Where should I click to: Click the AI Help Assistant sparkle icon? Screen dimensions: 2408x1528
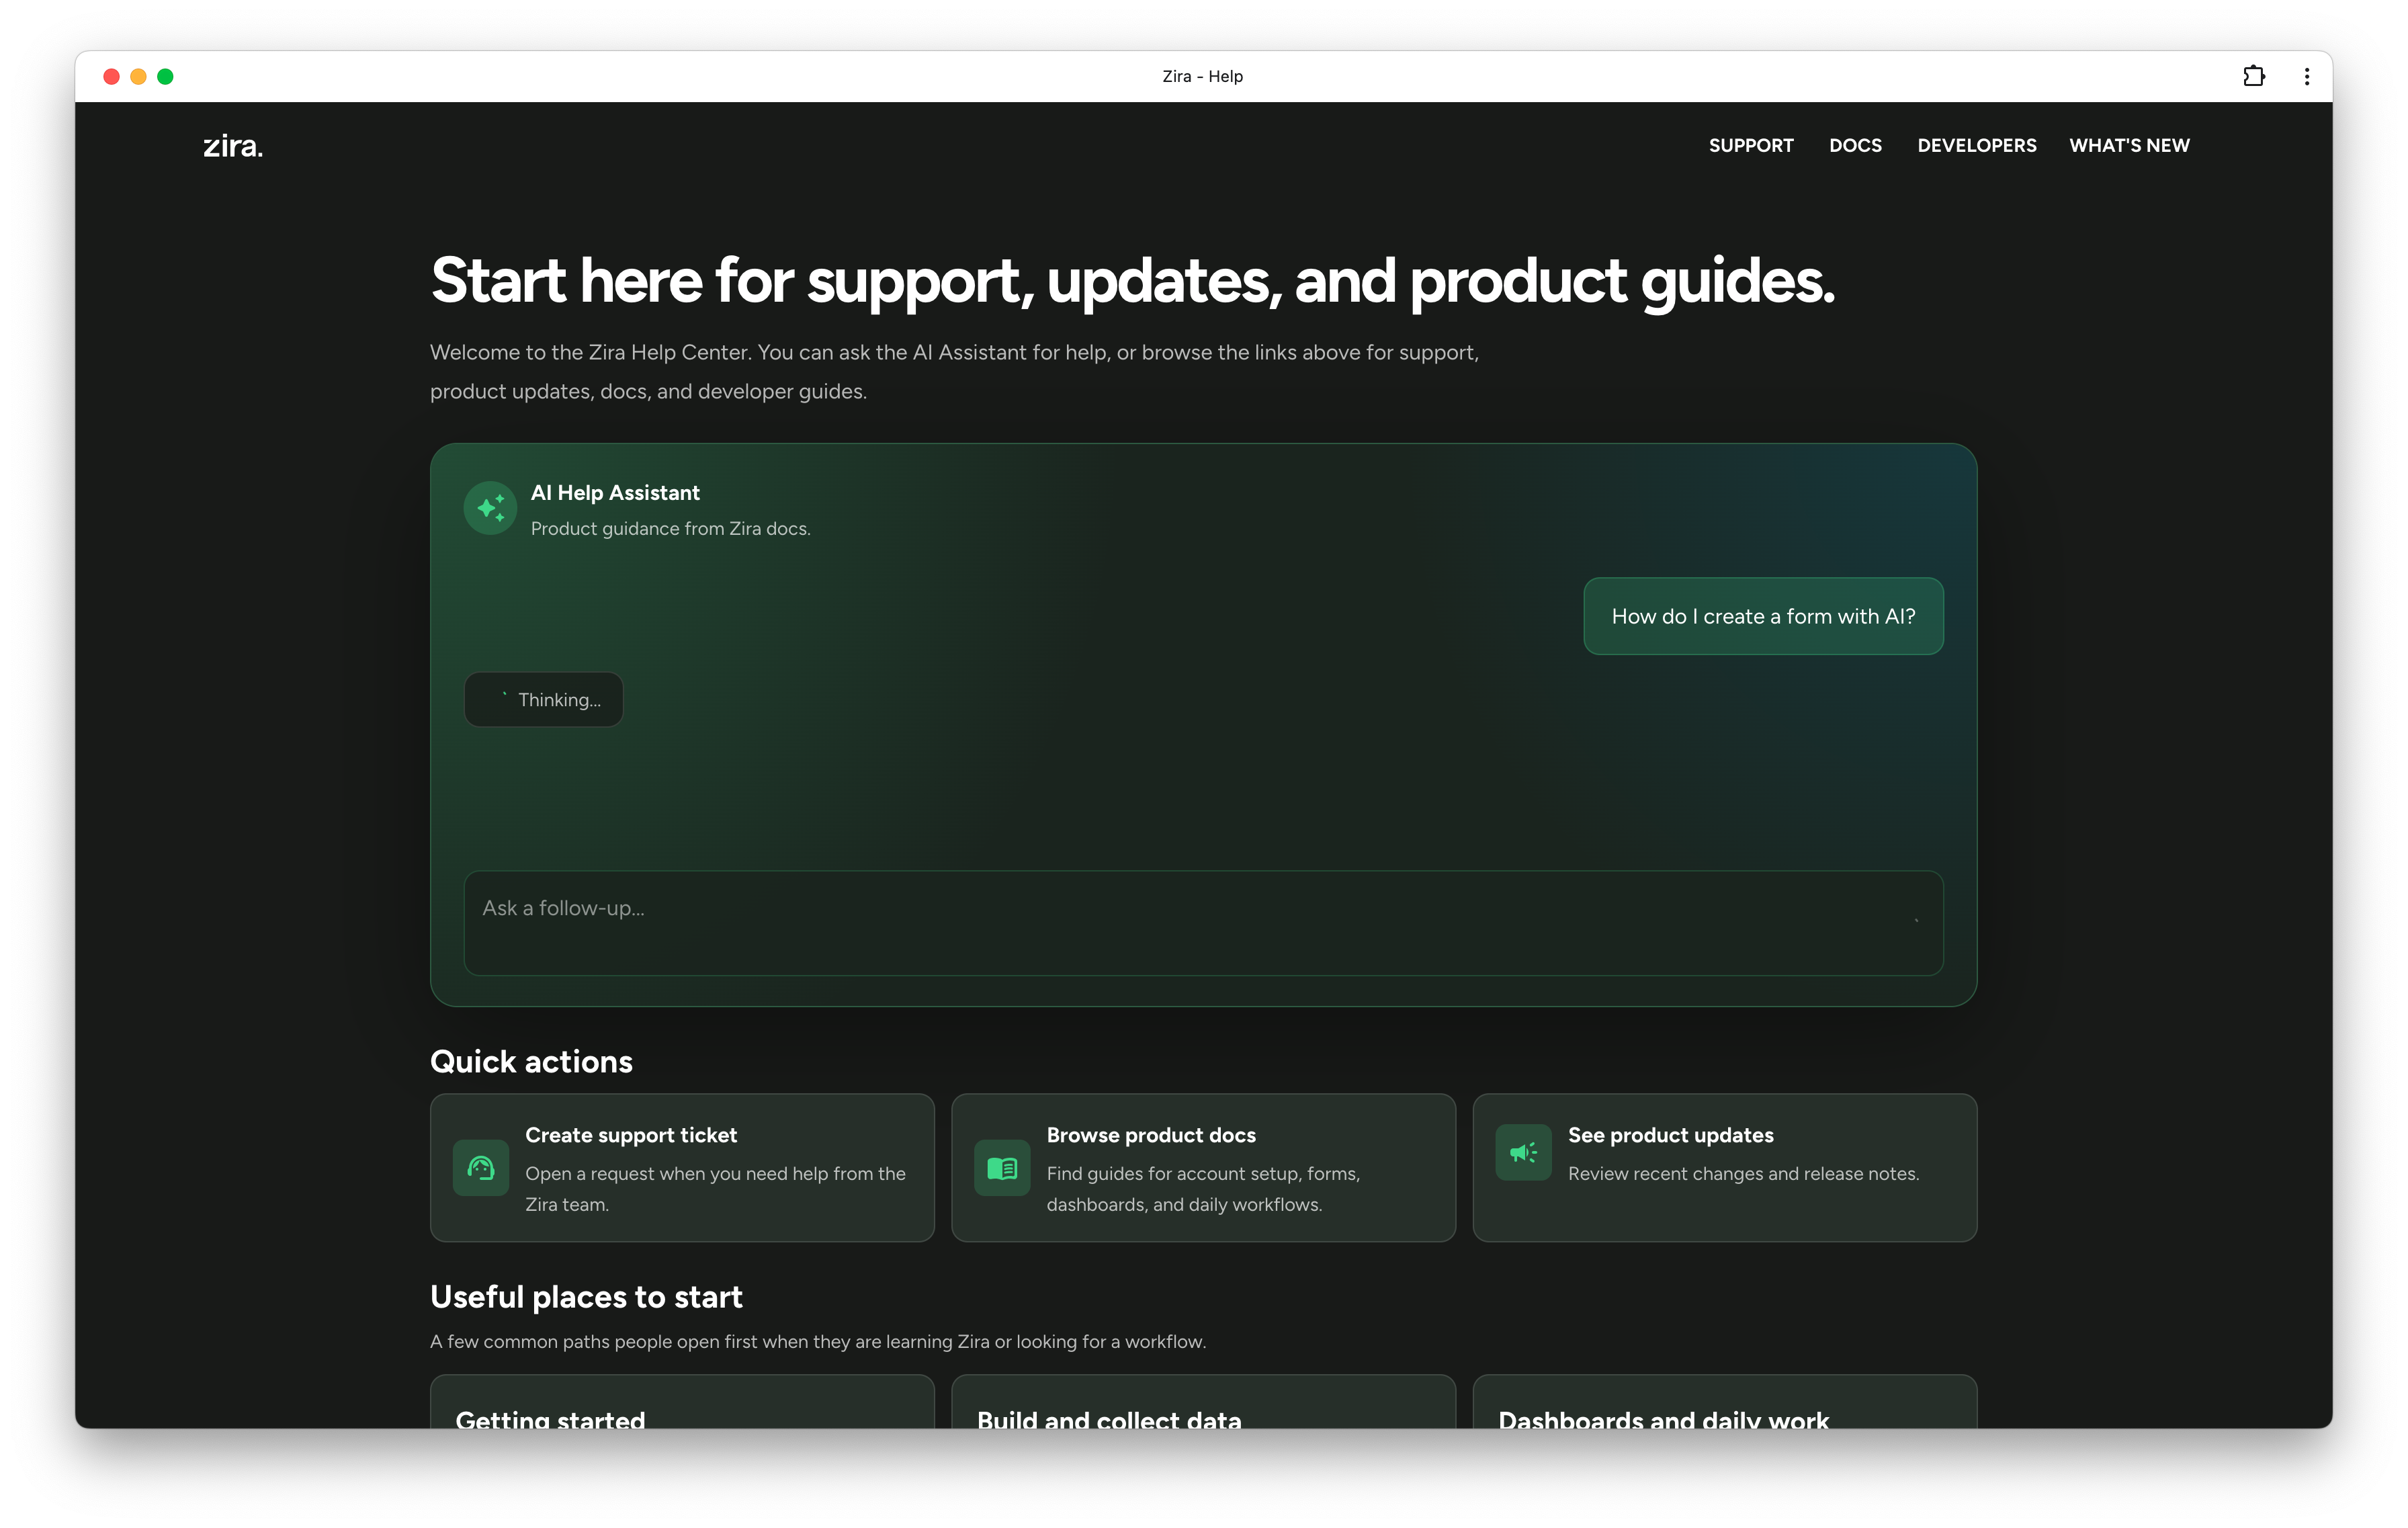pos(490,508)
